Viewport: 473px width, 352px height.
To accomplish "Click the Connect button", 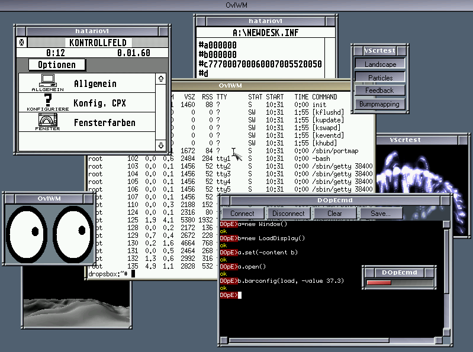I will [242, 214].
